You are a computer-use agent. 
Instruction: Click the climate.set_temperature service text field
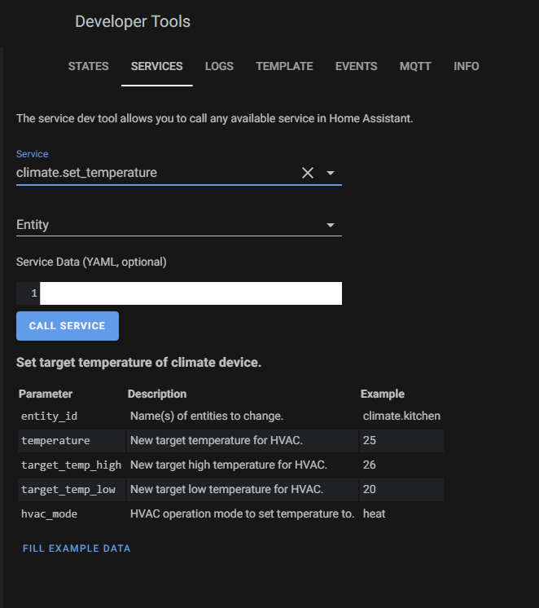[x=155, y=173]
